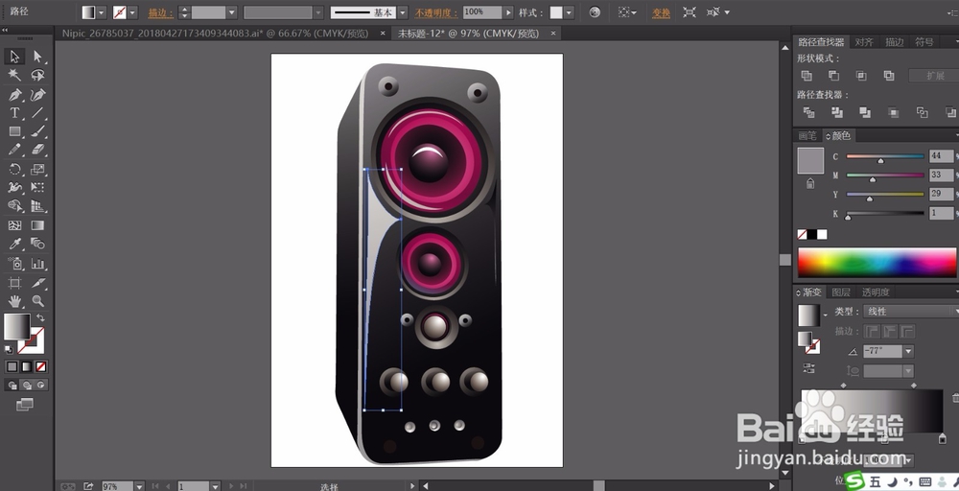Screen dimensions: 959x491
Task: Open the 基本 brush definition dropdown
Action: pos(403,12)
